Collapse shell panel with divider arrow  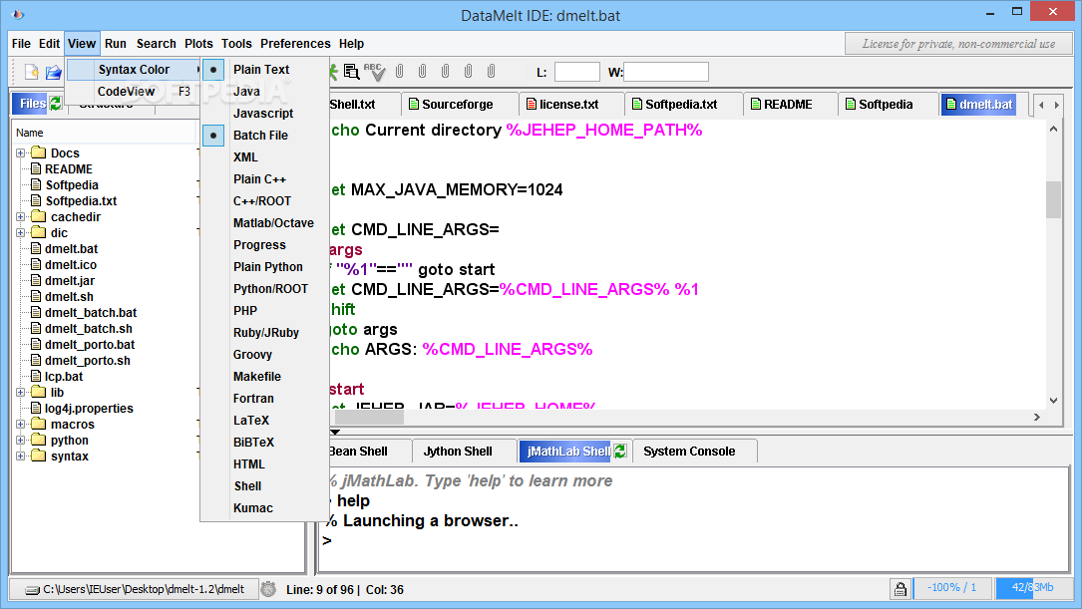335,432
